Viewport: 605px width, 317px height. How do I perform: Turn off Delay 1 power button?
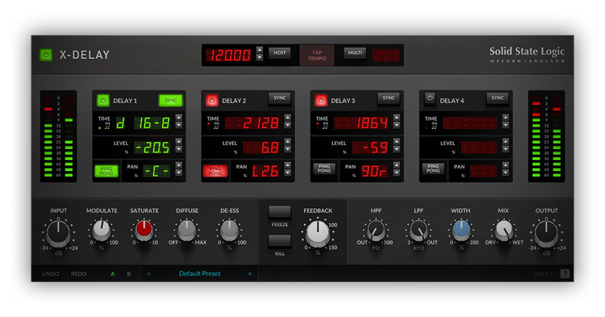[x=103, y=101]
